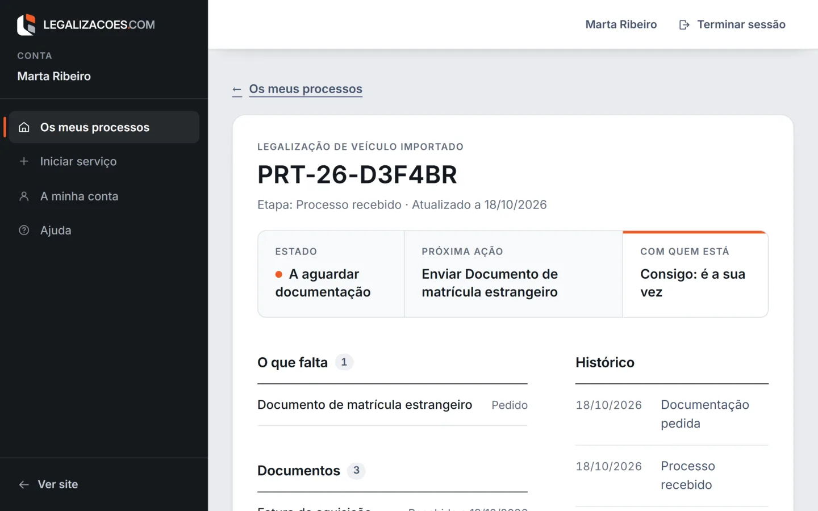Screen dimensions: 818x511
Task: Click the process number PRT-26-D3F4BR
Action: click(357, 174)
